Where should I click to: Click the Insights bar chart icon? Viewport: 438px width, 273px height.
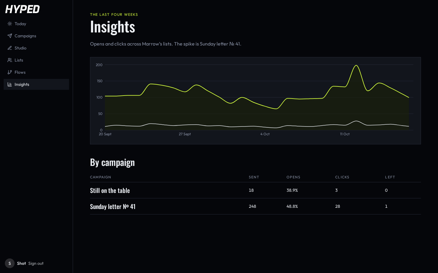click(x=10, y=84)
